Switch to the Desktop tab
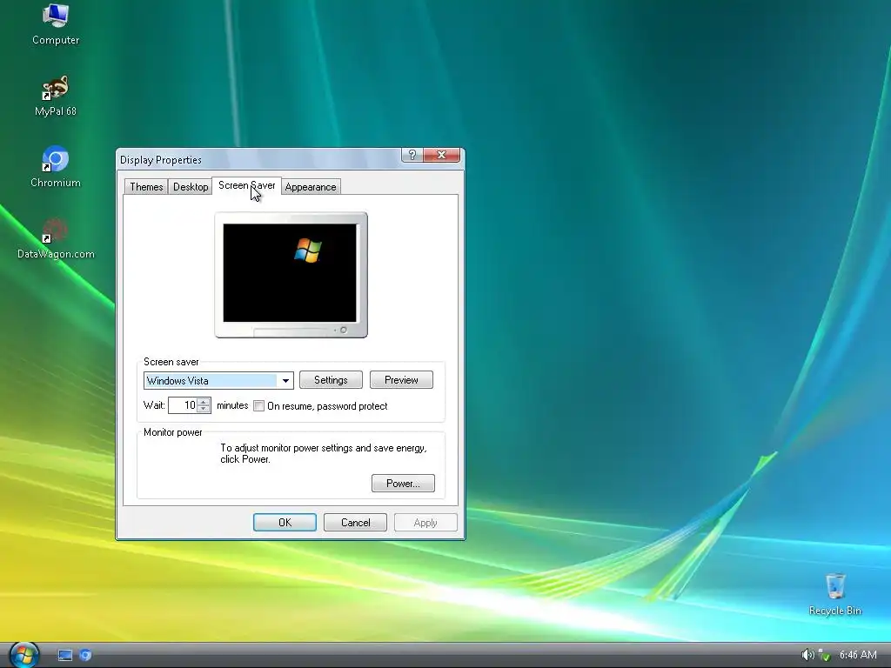 [x=191, y=187]
